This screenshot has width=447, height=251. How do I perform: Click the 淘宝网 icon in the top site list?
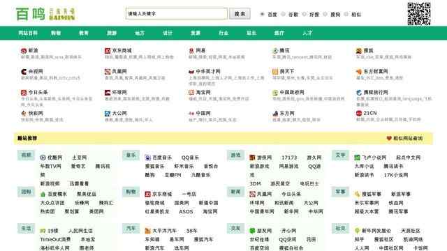[191, 93]
